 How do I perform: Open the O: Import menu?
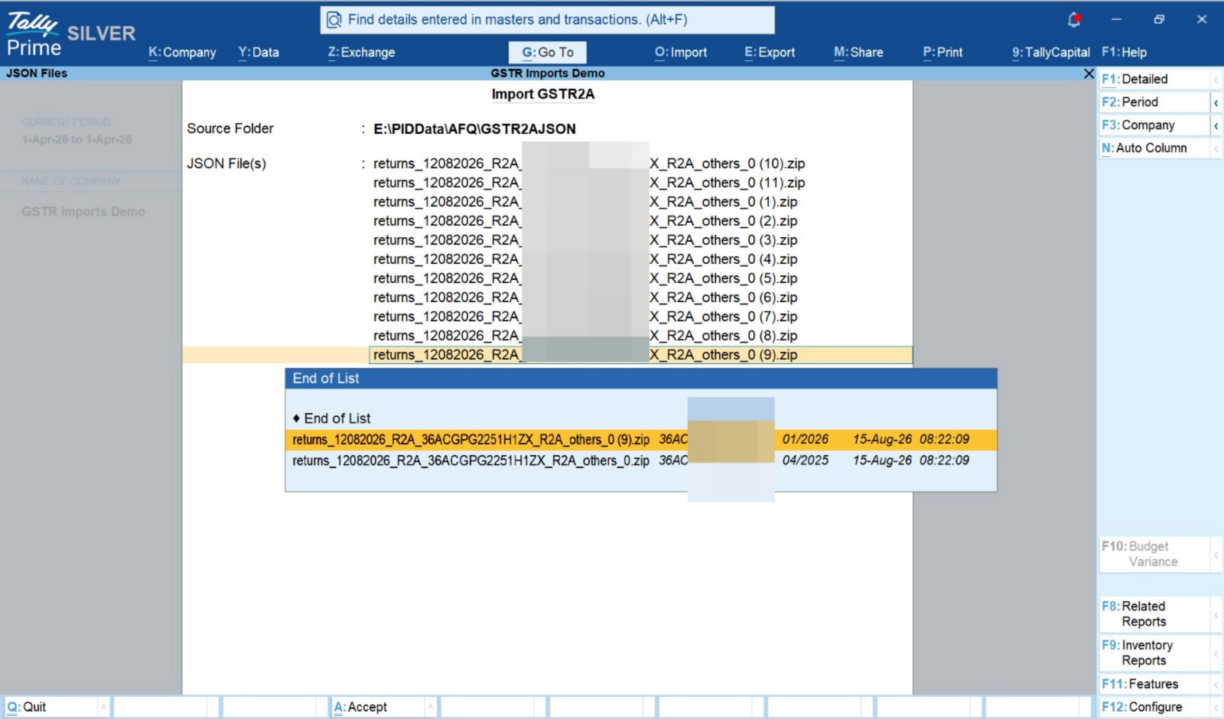pyautogui.click(x=681, y=52)
